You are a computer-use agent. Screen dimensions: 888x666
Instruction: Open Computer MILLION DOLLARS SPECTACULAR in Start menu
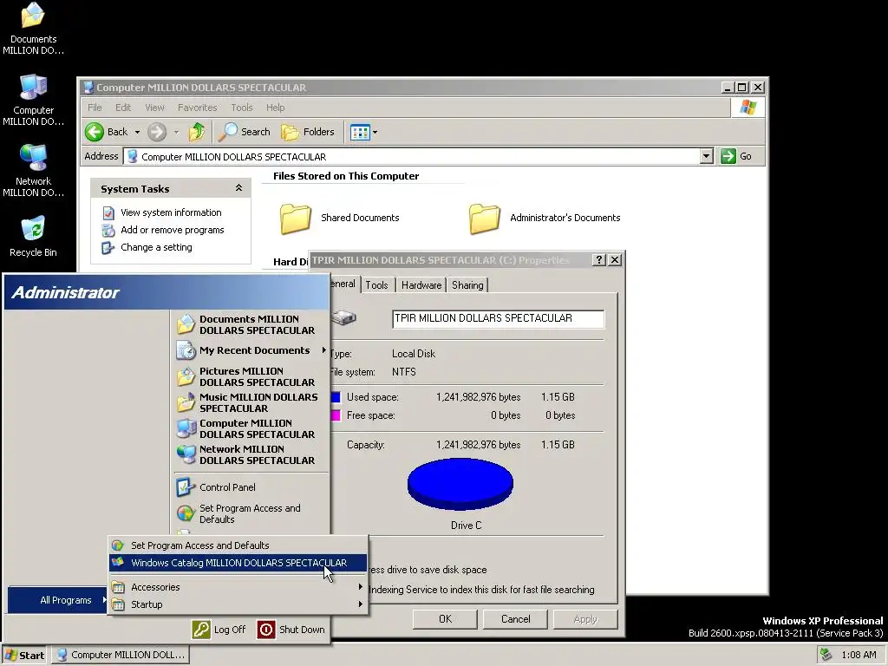tap(251, 428)
